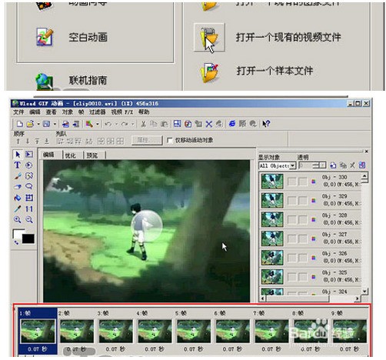Click the Pick arrow tool
The height and width of the screenshot is (360, 386).
tap(17, 154)
